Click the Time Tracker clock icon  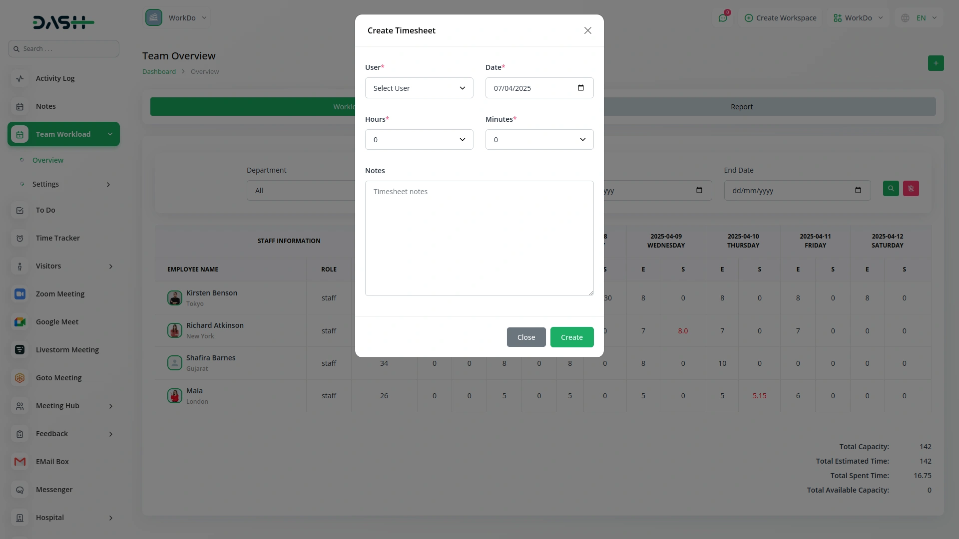(20, 238)
